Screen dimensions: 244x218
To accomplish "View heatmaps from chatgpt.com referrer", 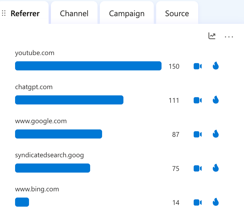I will point(216,100).
